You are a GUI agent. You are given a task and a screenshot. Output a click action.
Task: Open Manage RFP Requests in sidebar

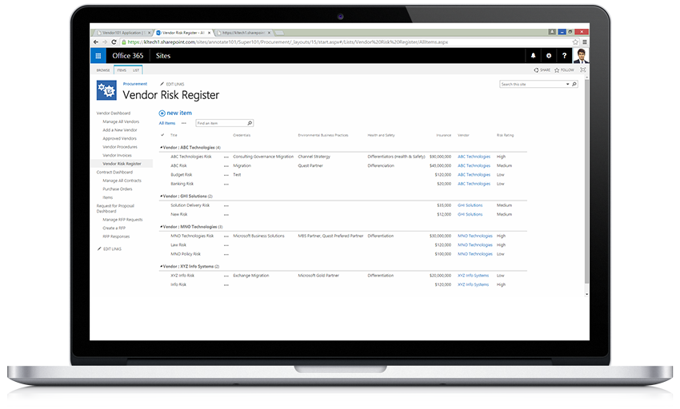pyautogui.click(x=122, y=220)
